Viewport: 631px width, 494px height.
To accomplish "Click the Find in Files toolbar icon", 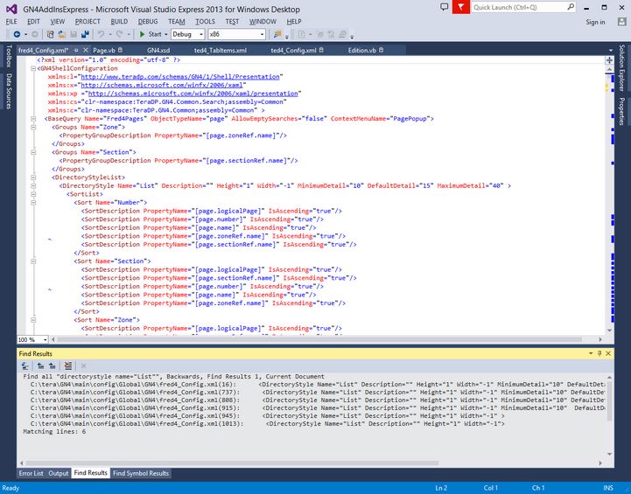I will point(277,35).
